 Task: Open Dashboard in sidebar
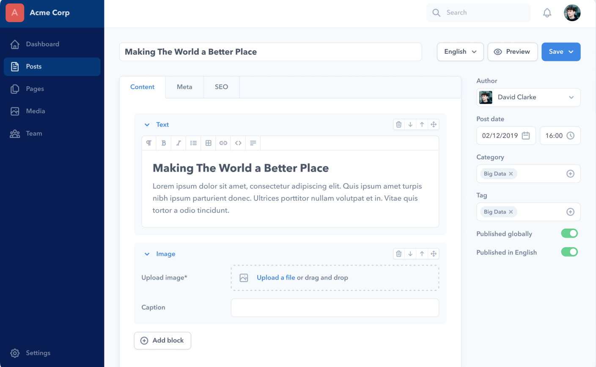click(x=52, y=44)
